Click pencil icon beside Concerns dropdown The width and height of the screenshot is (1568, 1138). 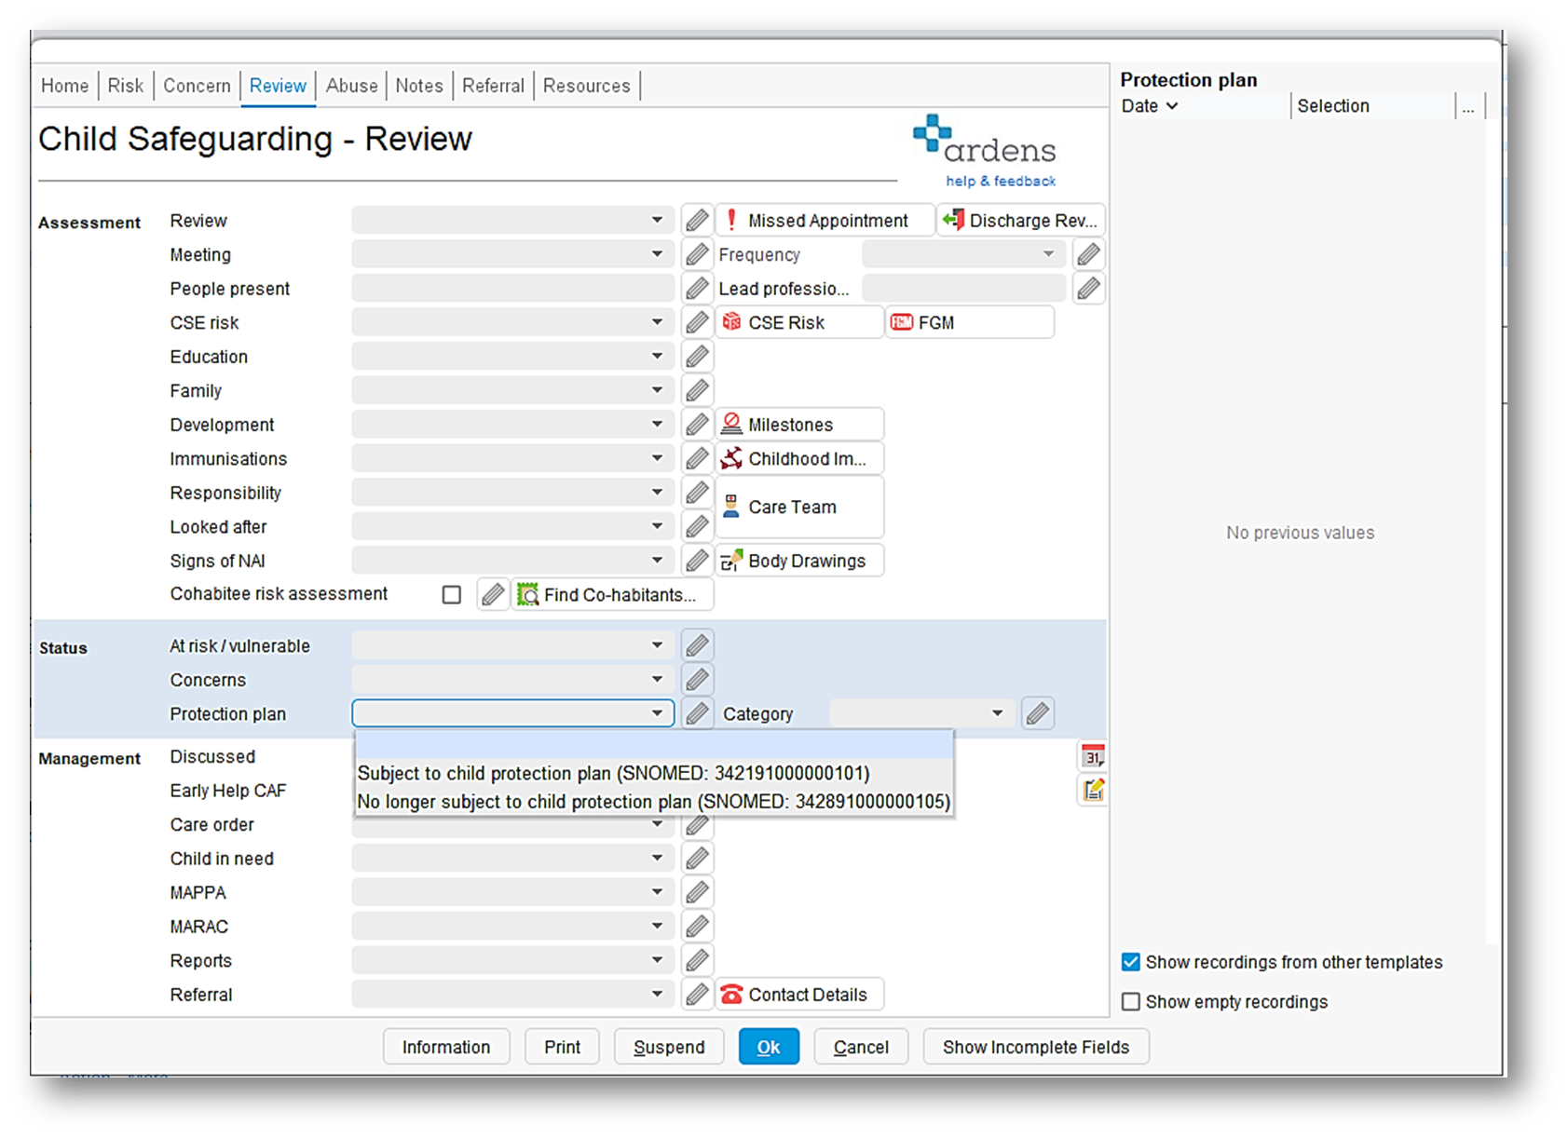click(697, 680)
